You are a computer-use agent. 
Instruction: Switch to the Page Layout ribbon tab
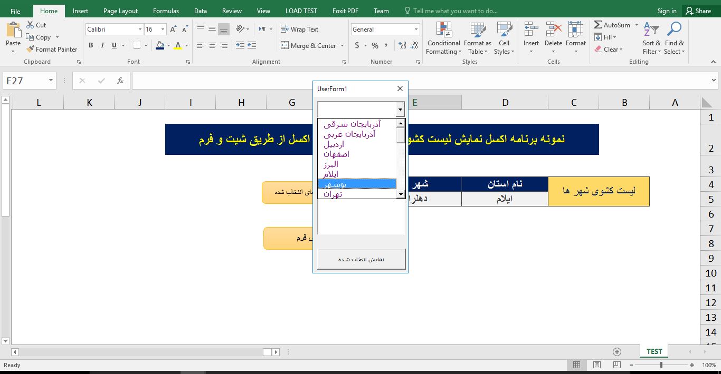tap(120, 11)
